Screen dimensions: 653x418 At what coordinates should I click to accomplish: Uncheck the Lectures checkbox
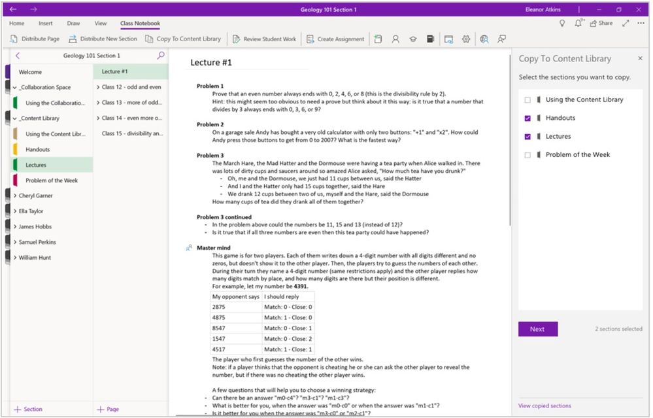(x=527, y=137)
